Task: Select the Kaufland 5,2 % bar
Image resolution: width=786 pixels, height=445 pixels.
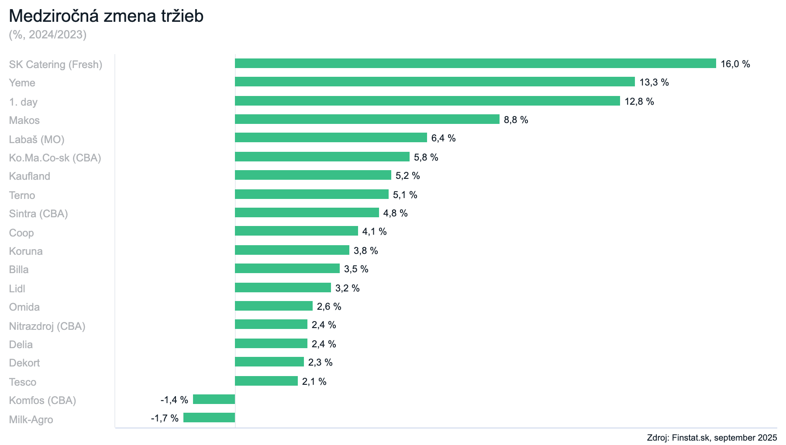Action: [x=313, y=175]
